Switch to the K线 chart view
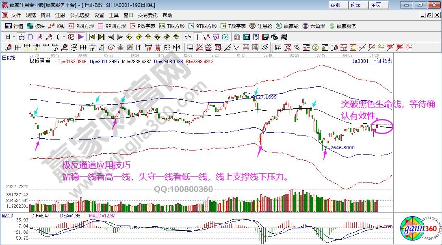Screen dimensions: 442x245 point(56,26)
